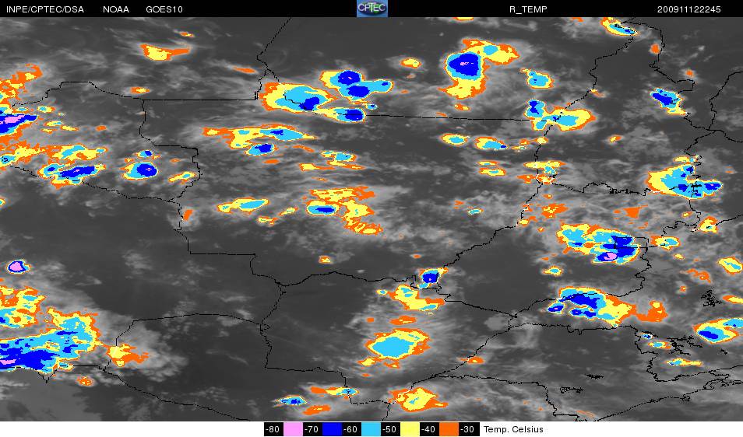Click the Temp. Celsius legend caption

[x=513, y=429]
